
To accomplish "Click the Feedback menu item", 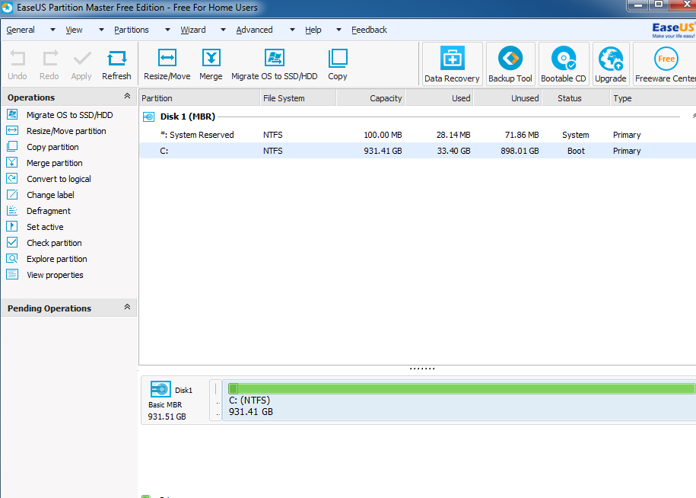I will [370, 30].
